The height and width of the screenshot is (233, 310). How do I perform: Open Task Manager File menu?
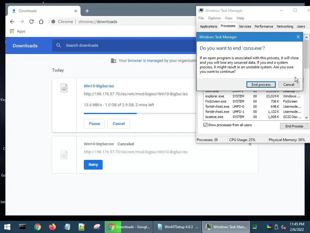click(201, 18)
